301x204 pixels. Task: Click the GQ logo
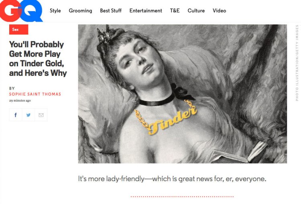pos(21,10)
